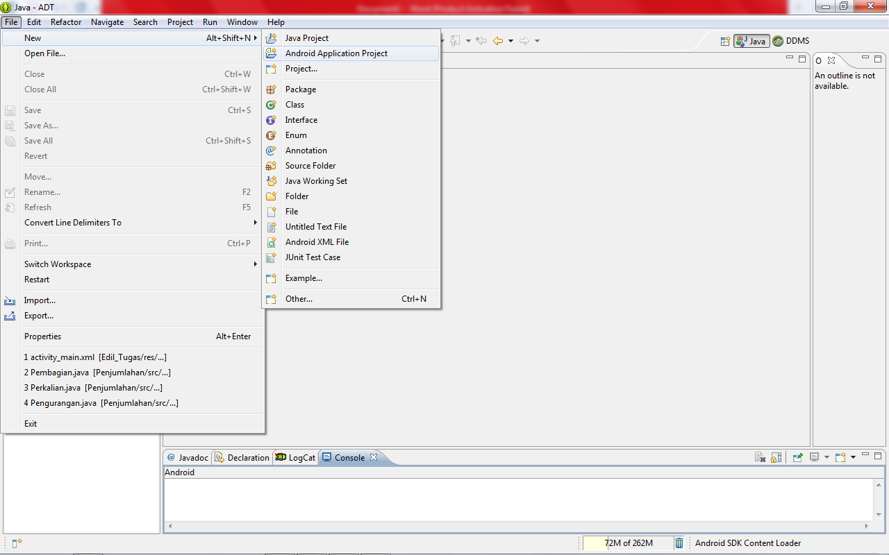
Task: Click the Annotation @ icon
Action: coord(271,151)
